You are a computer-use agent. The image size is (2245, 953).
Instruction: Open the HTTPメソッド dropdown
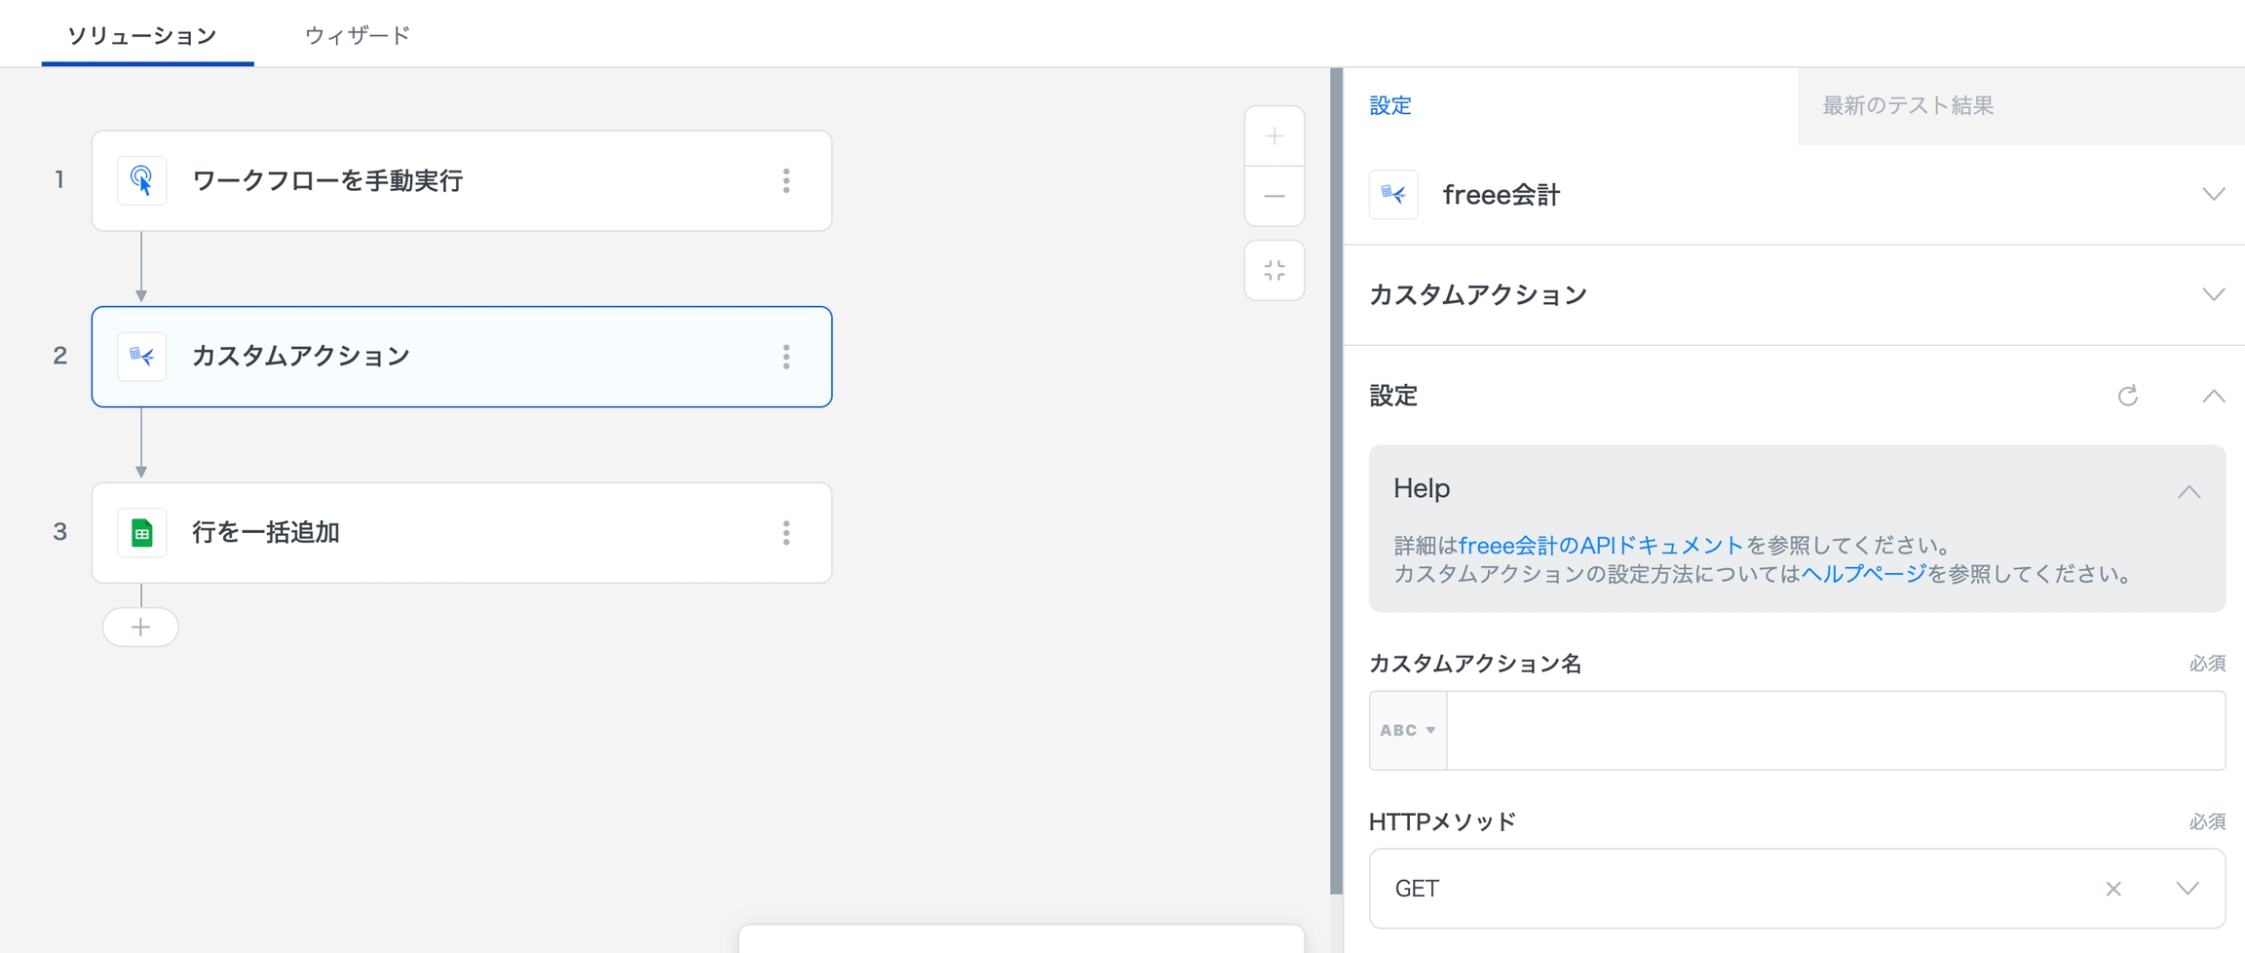(x=2188, y=889)
